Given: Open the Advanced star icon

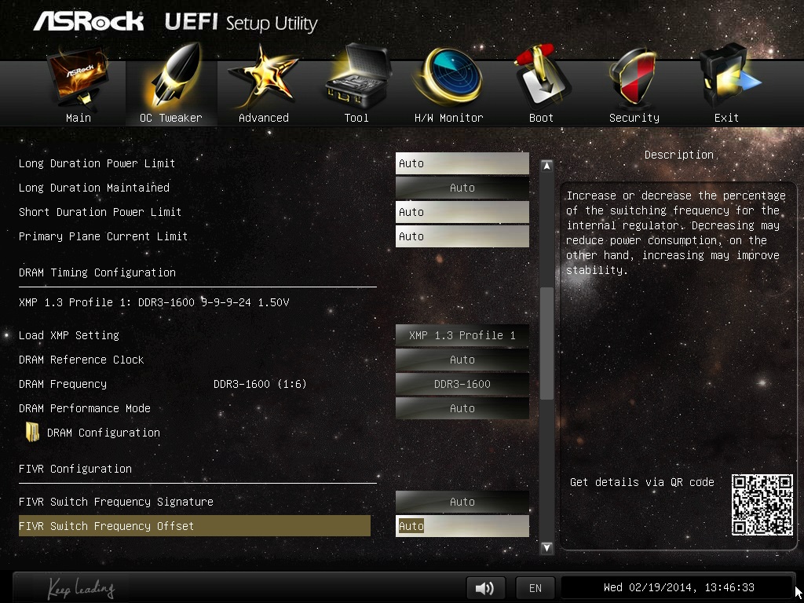Looking at the screenshot, I should coord(262,77).
